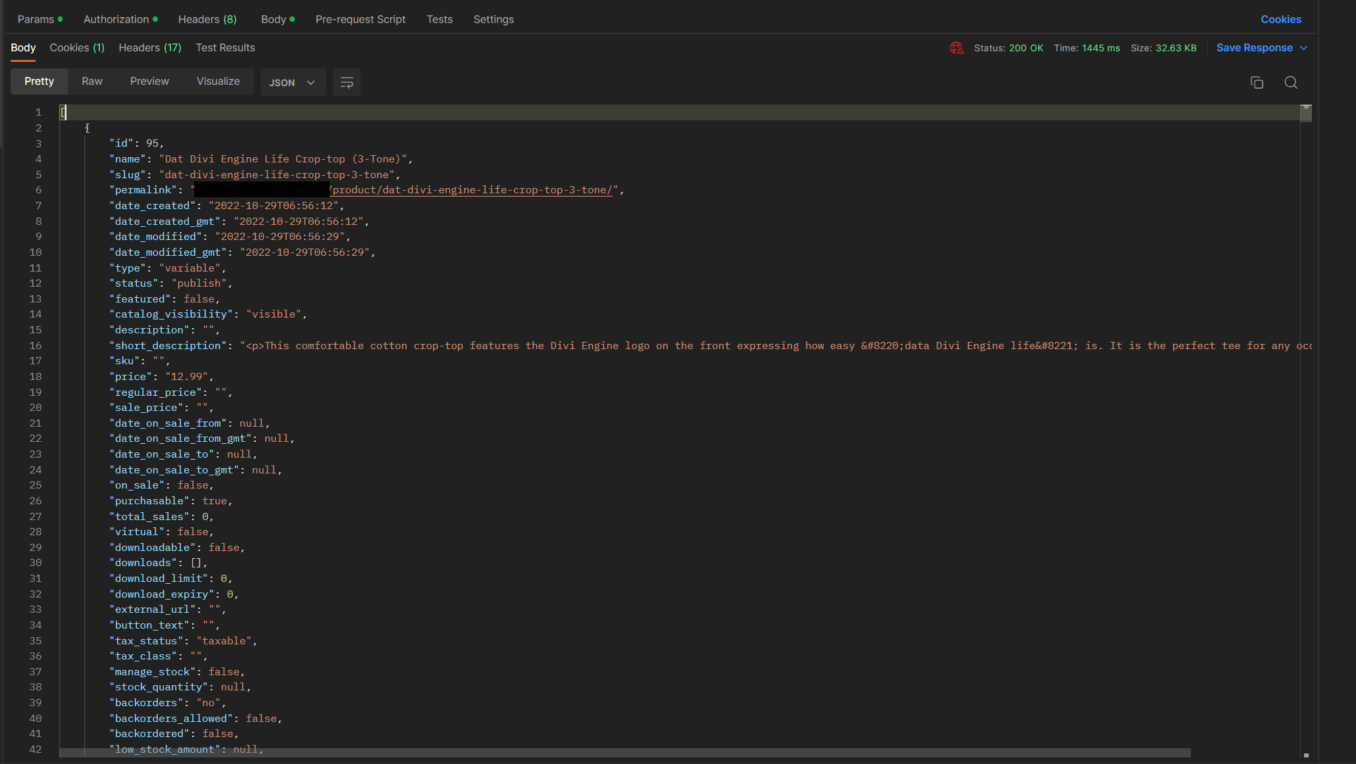The height and width of the screenshot is (764, 1356).
Task: Click the "purchasable": true line
Action: (x=171, y=501)
